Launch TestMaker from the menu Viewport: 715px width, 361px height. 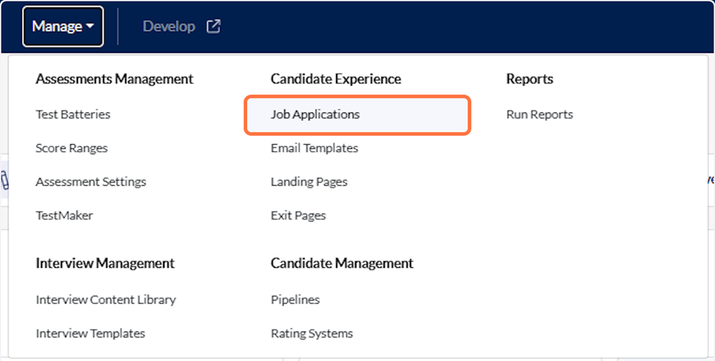point(64,215)
